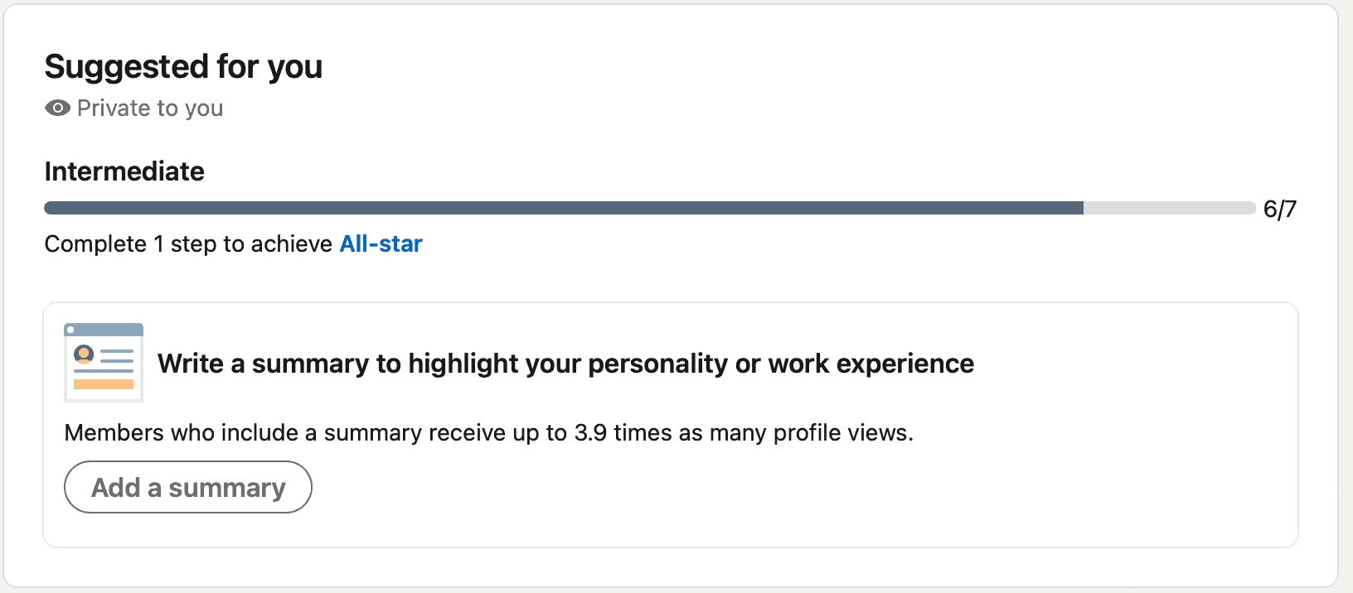Click the Suggested for you heading
The width and height of the screenshot is (1353, 593).
[183, 66]
